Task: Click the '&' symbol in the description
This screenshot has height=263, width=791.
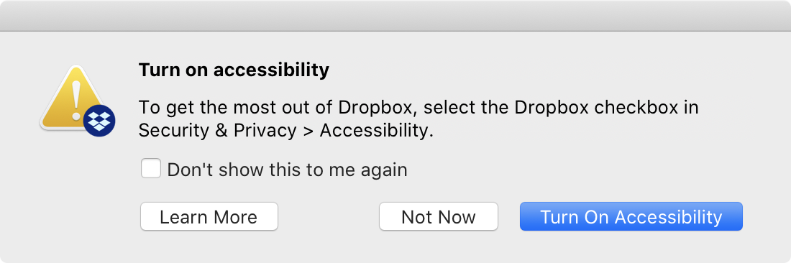Action: pyautogui.click(x=219, y=131)
